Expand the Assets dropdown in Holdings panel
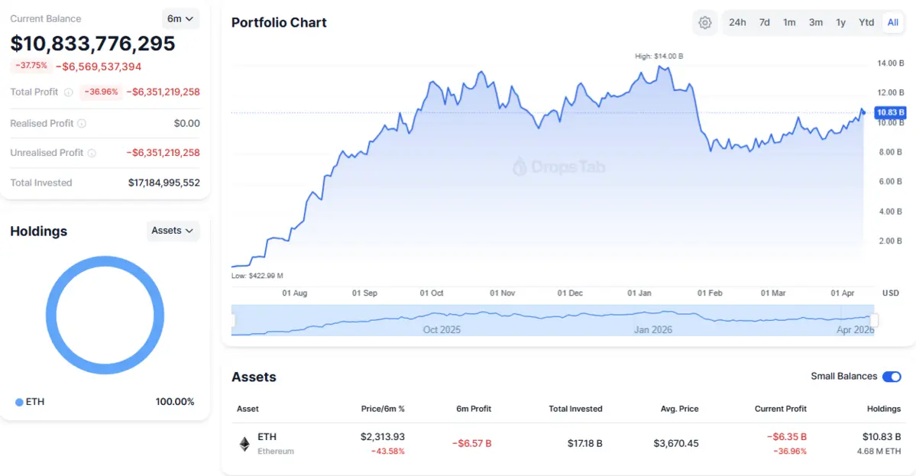The width and height of the screenshot is (916, 476). 173,231
